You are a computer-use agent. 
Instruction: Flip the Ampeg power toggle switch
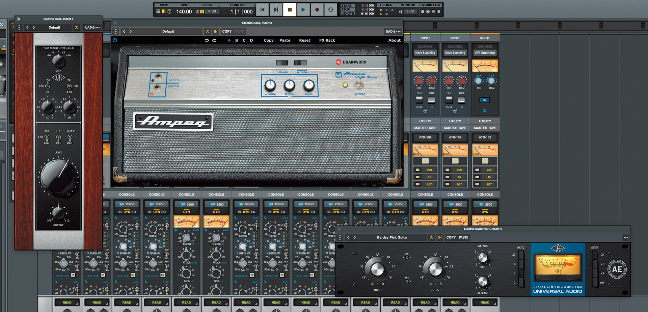360,83
